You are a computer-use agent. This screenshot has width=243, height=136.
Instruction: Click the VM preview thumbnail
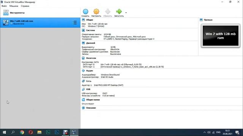tap(221, 36)
